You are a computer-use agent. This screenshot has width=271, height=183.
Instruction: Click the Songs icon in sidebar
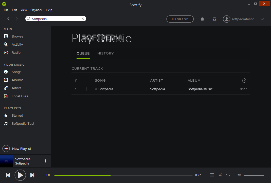6,72
